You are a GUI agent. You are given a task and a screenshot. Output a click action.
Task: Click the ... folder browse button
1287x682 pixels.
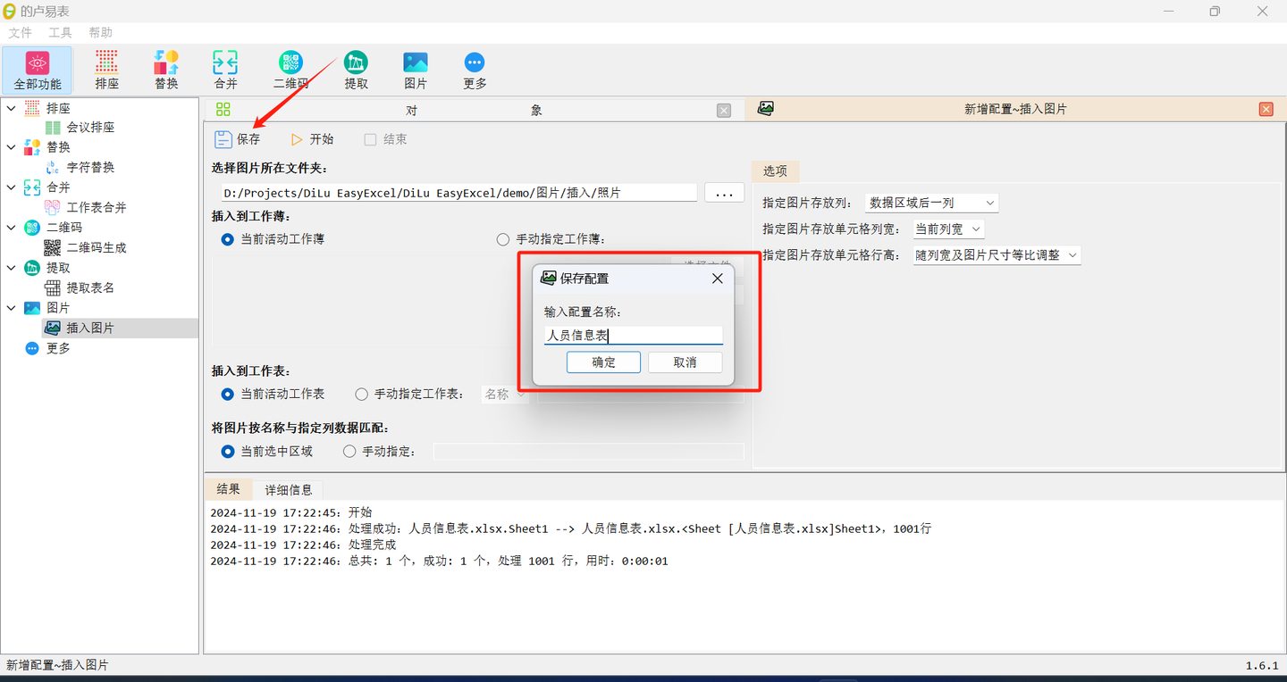tap(725, 193)
